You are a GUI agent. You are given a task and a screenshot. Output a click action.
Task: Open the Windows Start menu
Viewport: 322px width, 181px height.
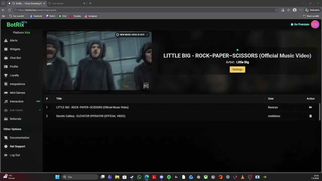57,177
